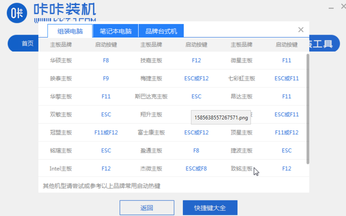Image resolution: width=346 pixels, height=216 pixels.
Task: Select the 顶星主板 cell
Action: pos(241,133)
